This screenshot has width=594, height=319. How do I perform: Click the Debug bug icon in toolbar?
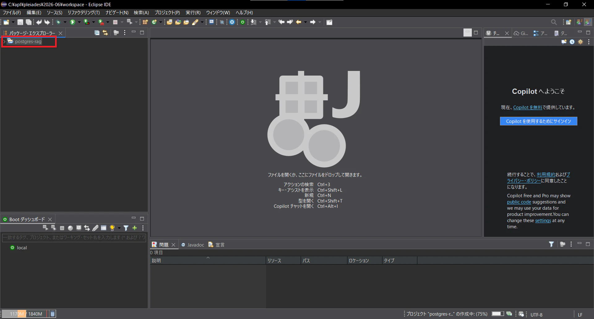point(58,22)
